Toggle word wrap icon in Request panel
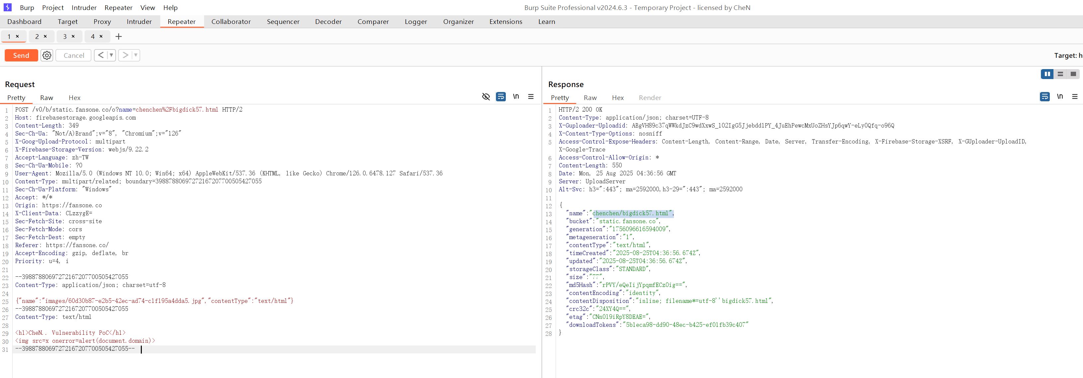This screenshot has height=378, width=1083. (501, 97)
